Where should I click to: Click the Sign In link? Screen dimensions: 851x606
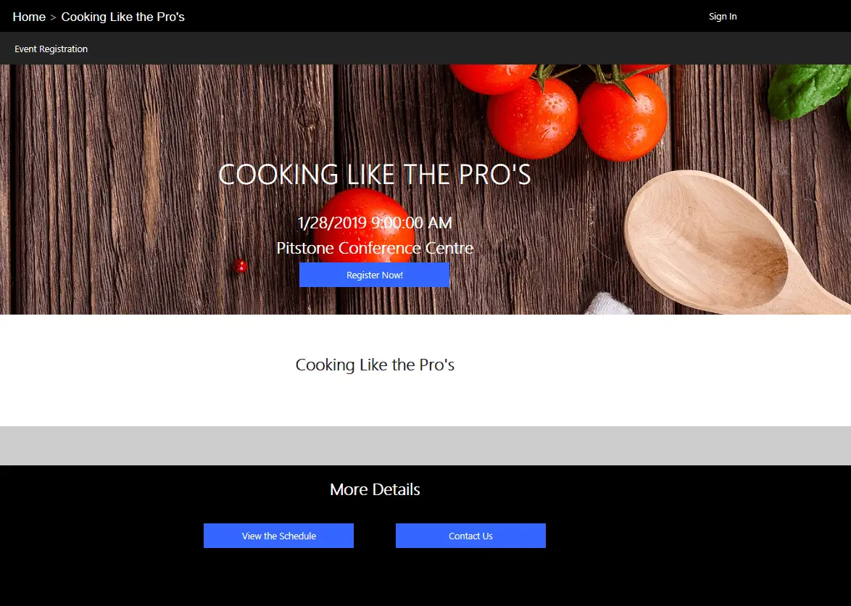723,16
